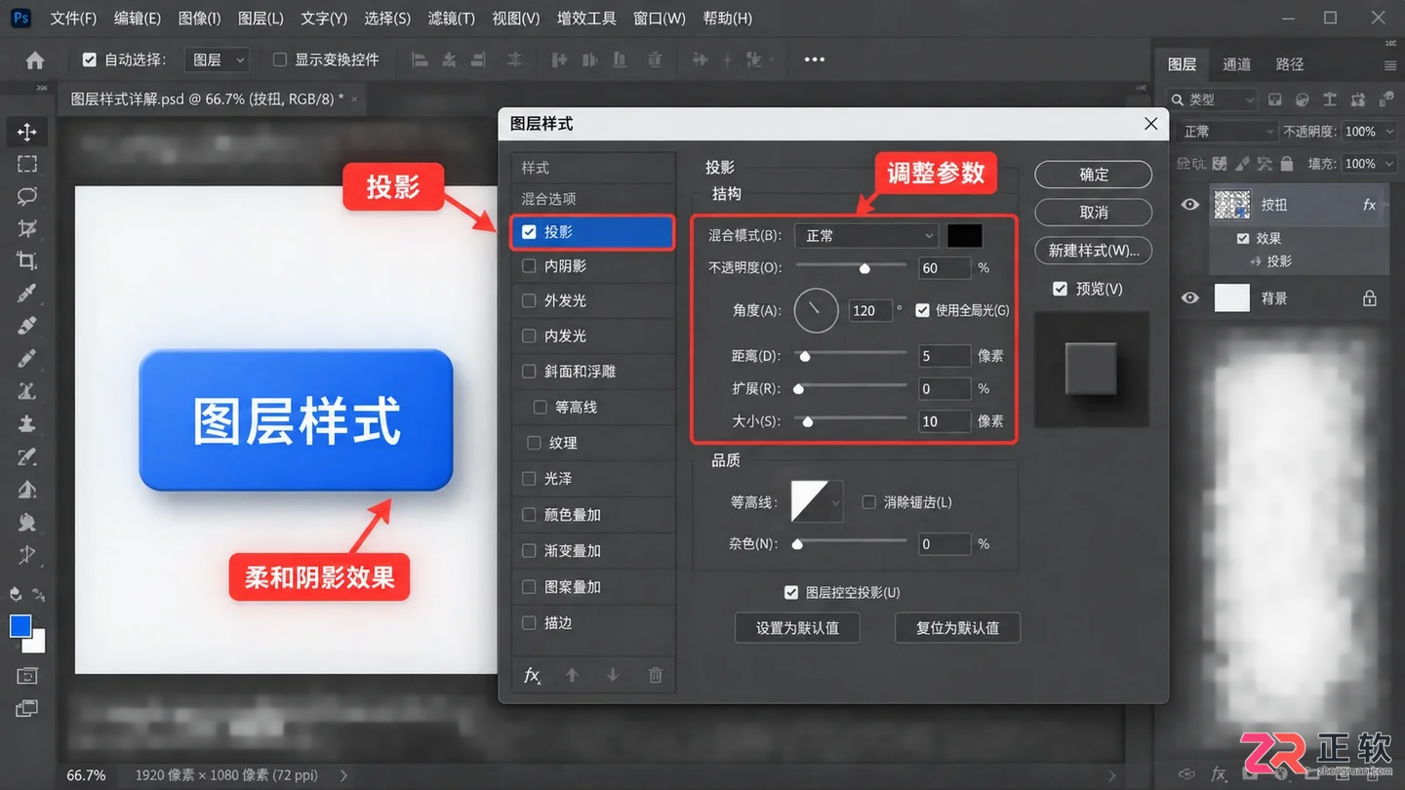Enable the 消除锯齿(L) checkbox
The image size is (1405, 790).
(869, 502)
